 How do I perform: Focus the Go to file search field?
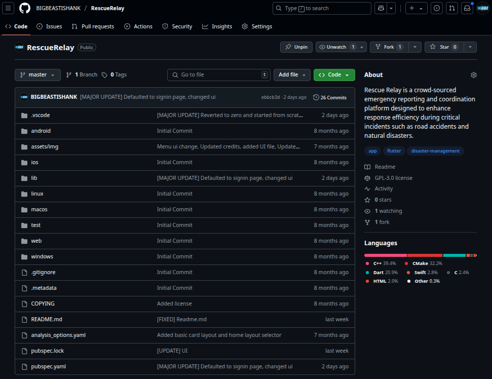(x=219, y=75)
